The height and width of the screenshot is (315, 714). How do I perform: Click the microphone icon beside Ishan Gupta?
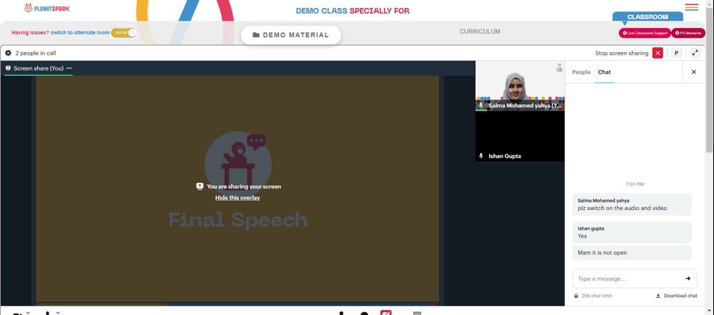point(481,156)
